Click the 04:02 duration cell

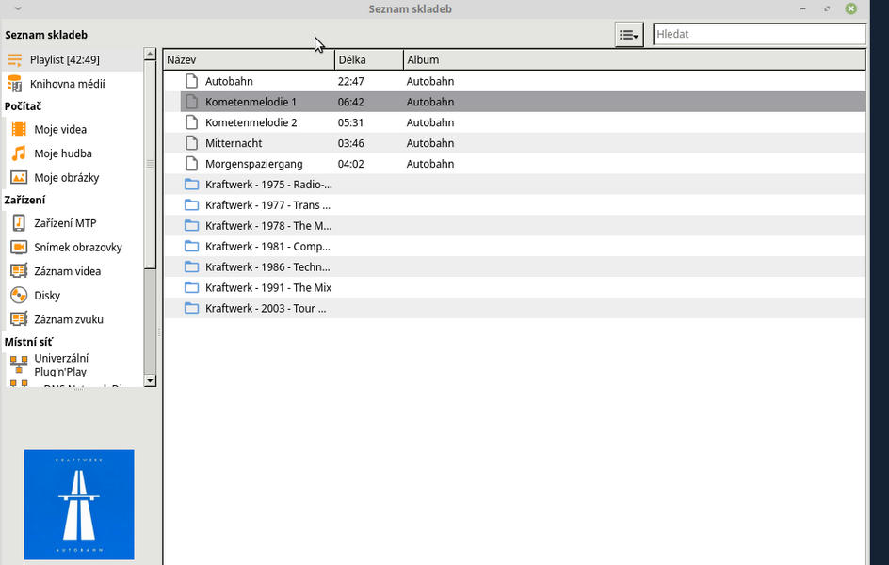(x=351, y=164)
